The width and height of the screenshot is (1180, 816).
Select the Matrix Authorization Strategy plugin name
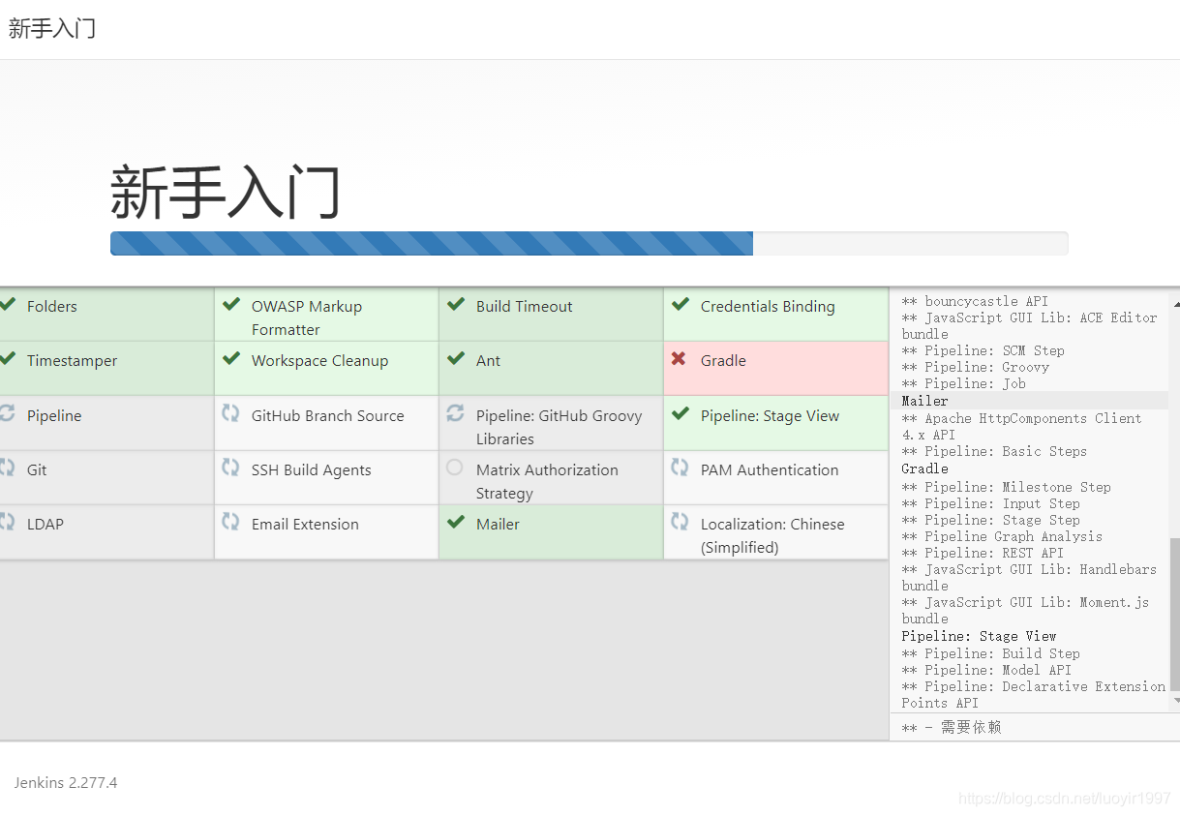point(547,481)
